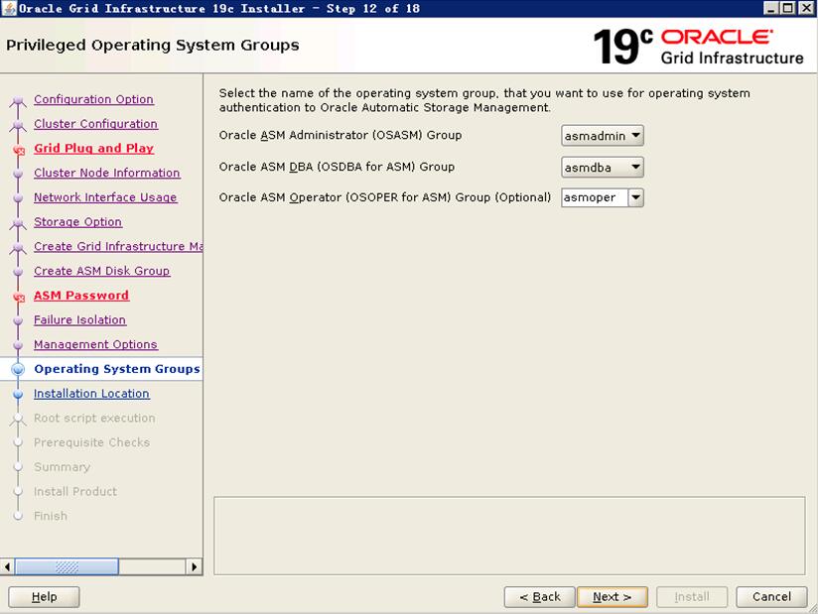Click the Help button
Image resolution: width=818 pixels, height=614 pixels.
44,597
